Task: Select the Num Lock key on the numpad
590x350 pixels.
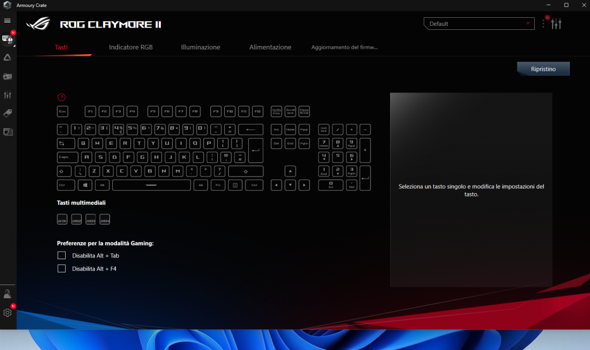Action: [x=324, y=129]
